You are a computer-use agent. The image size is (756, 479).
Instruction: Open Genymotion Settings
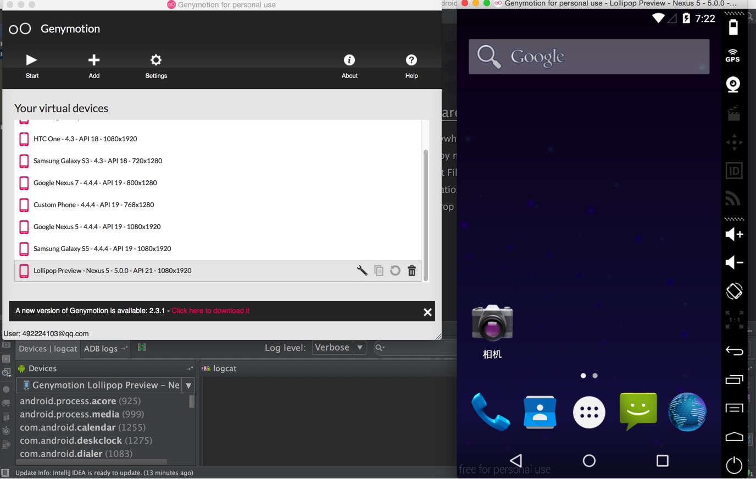[x=156, y=66]
